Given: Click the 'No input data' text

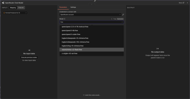Looking at the screenshot, I should 29,54.
